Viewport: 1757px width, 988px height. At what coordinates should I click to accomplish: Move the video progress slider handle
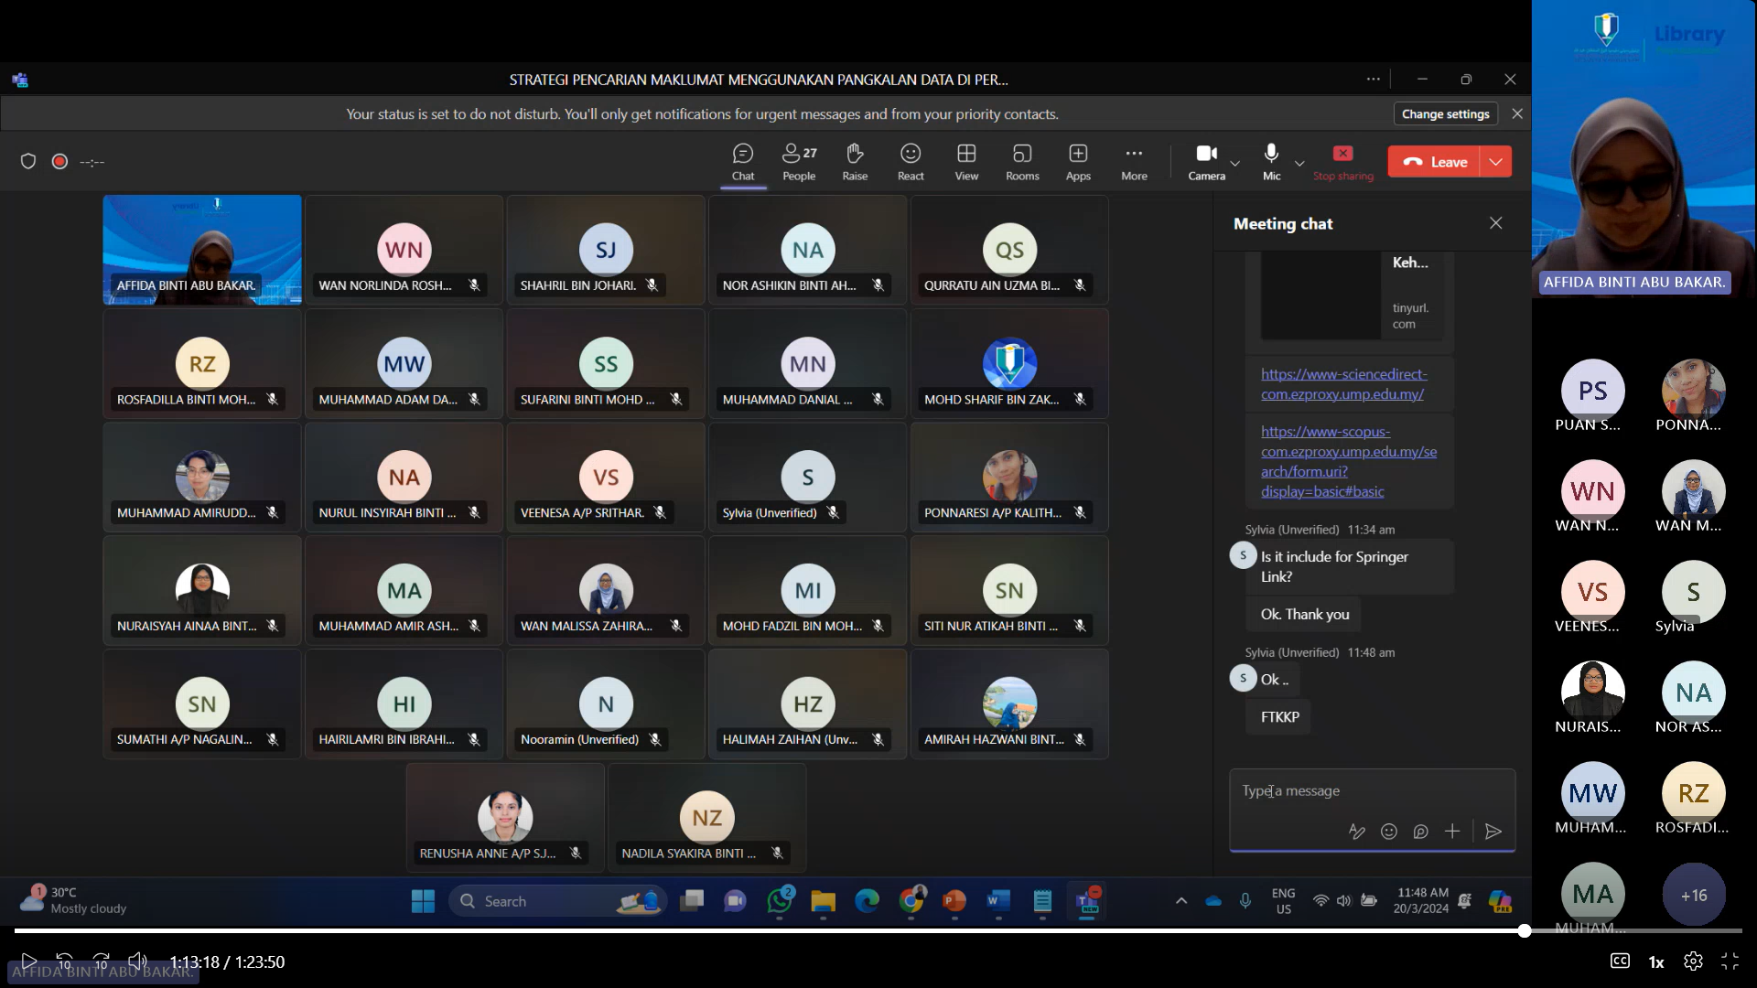click(x=1524, y=930)
